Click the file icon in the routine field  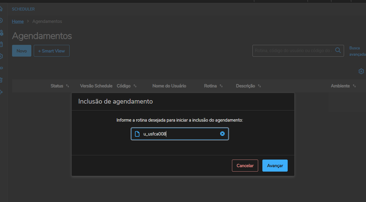click(x=137, y=134)
